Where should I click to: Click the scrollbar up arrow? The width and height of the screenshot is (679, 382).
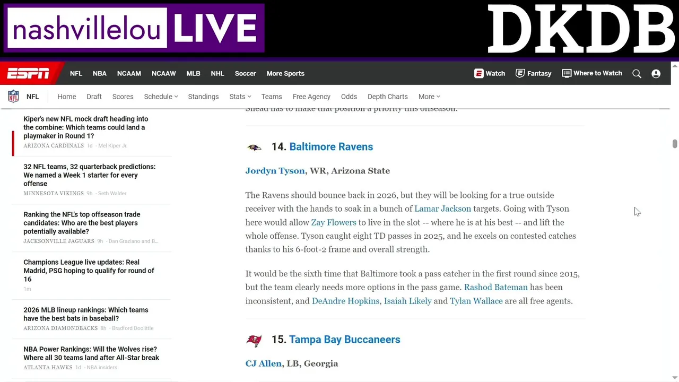[x=675, y=66]
